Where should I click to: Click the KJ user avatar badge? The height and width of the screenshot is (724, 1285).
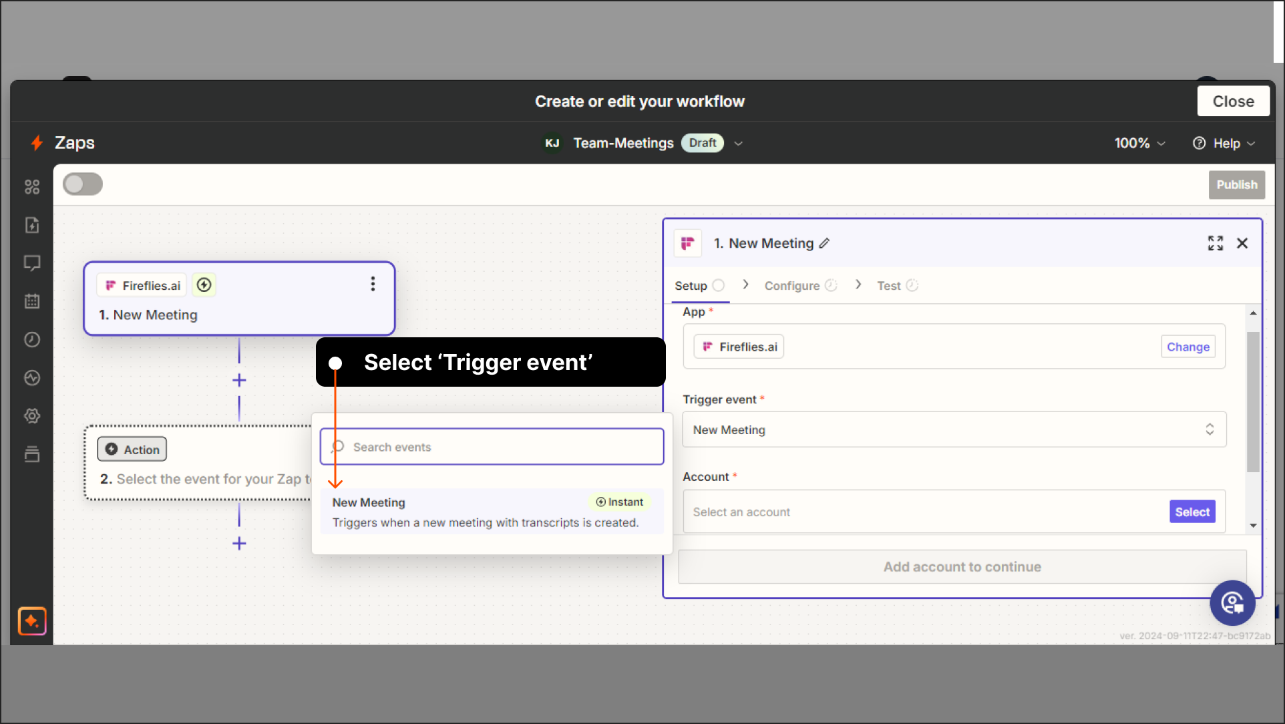[x=552, y=143]
